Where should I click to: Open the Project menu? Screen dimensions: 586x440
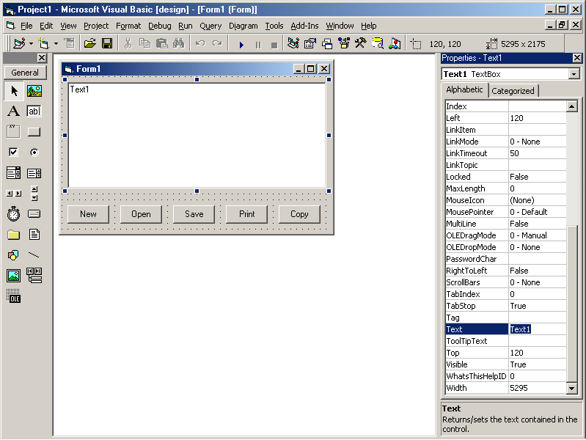click(96, 26)
